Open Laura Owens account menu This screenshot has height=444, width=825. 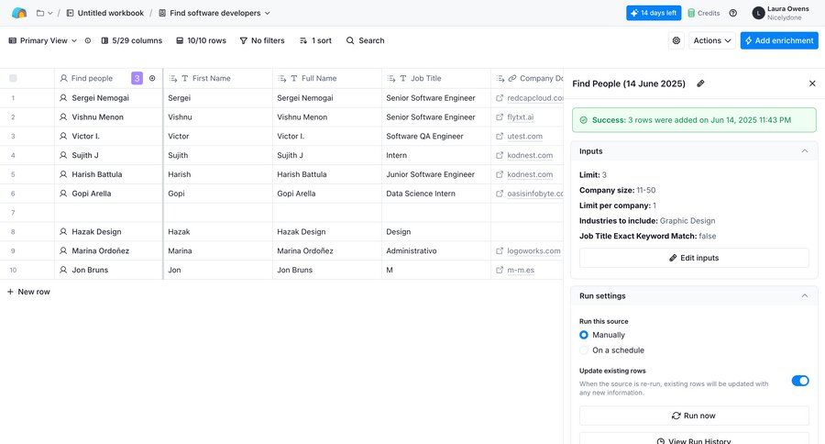click(781, 13)
